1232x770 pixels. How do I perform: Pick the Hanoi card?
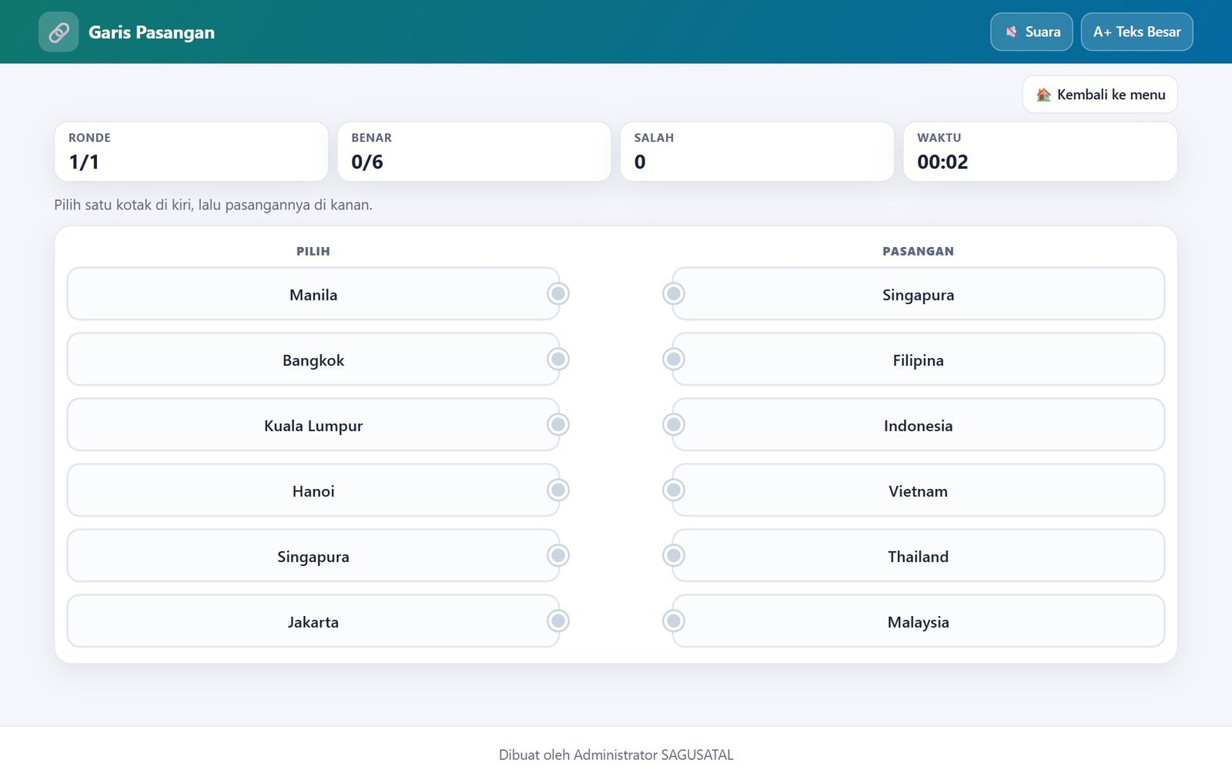[313, 490]
